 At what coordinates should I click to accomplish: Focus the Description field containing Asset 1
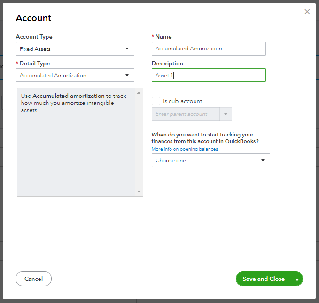pyautogui.click(x=209, y=75)
